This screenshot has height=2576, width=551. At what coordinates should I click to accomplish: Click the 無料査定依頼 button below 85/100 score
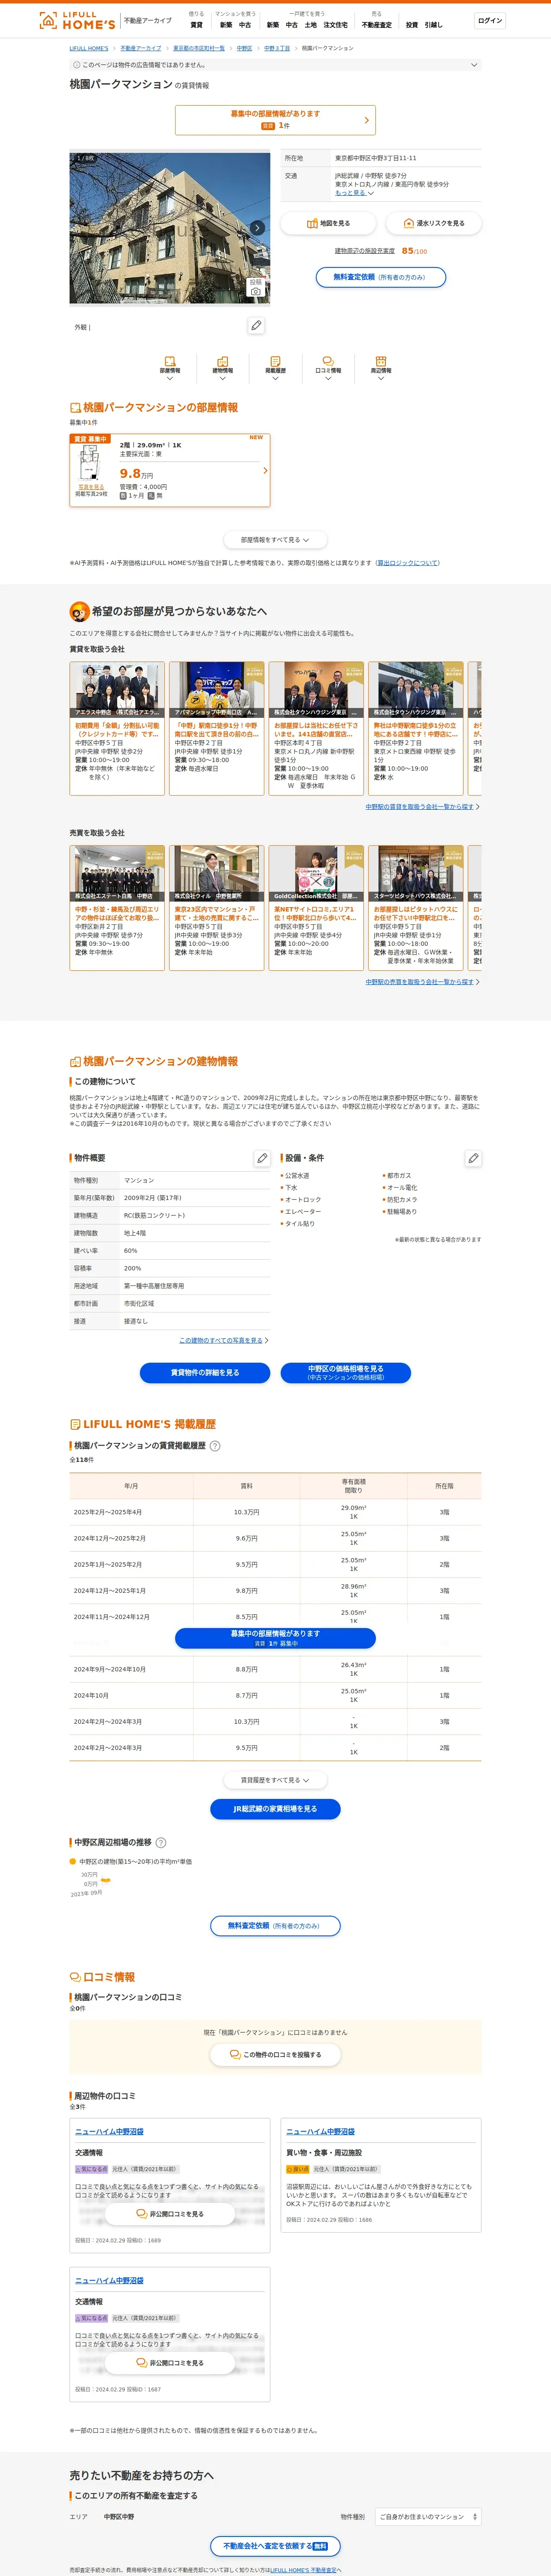(380, 277)
